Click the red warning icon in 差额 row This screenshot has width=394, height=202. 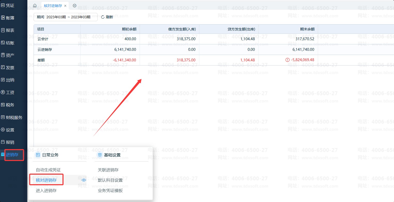click(x=287, y=60)
